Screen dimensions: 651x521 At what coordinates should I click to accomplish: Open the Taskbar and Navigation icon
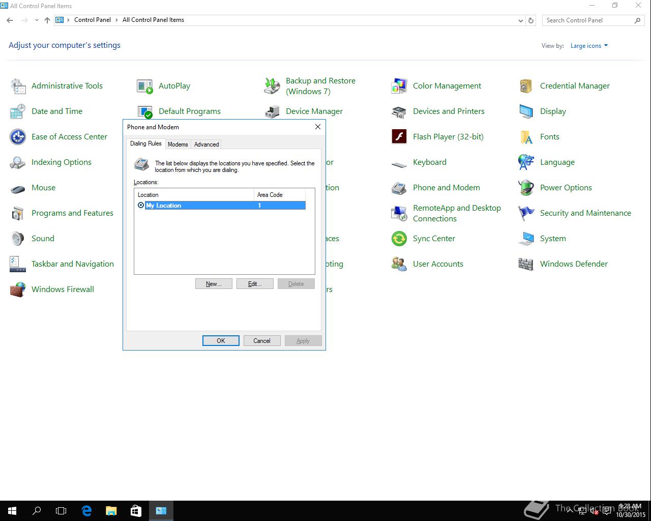coord(18,264)
